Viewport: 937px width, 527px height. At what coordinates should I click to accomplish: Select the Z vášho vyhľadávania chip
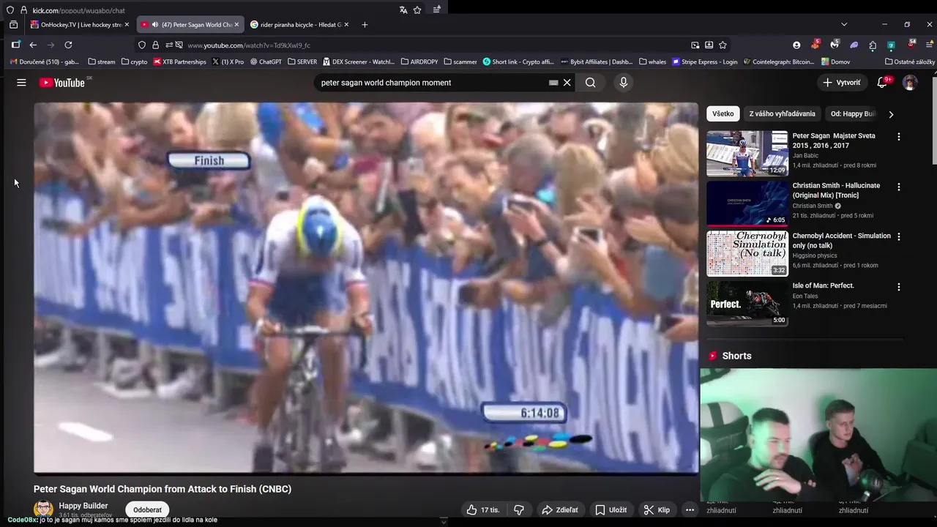coord(782,113)
